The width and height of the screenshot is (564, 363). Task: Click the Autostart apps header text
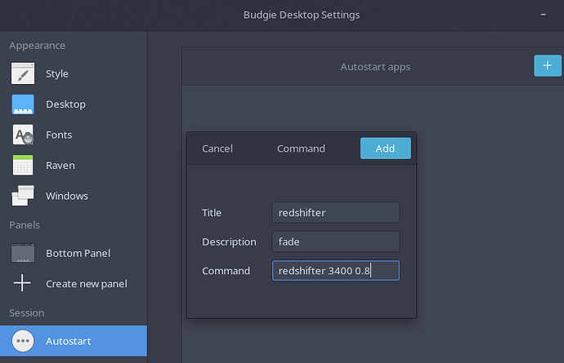click(x=375, y=67)
